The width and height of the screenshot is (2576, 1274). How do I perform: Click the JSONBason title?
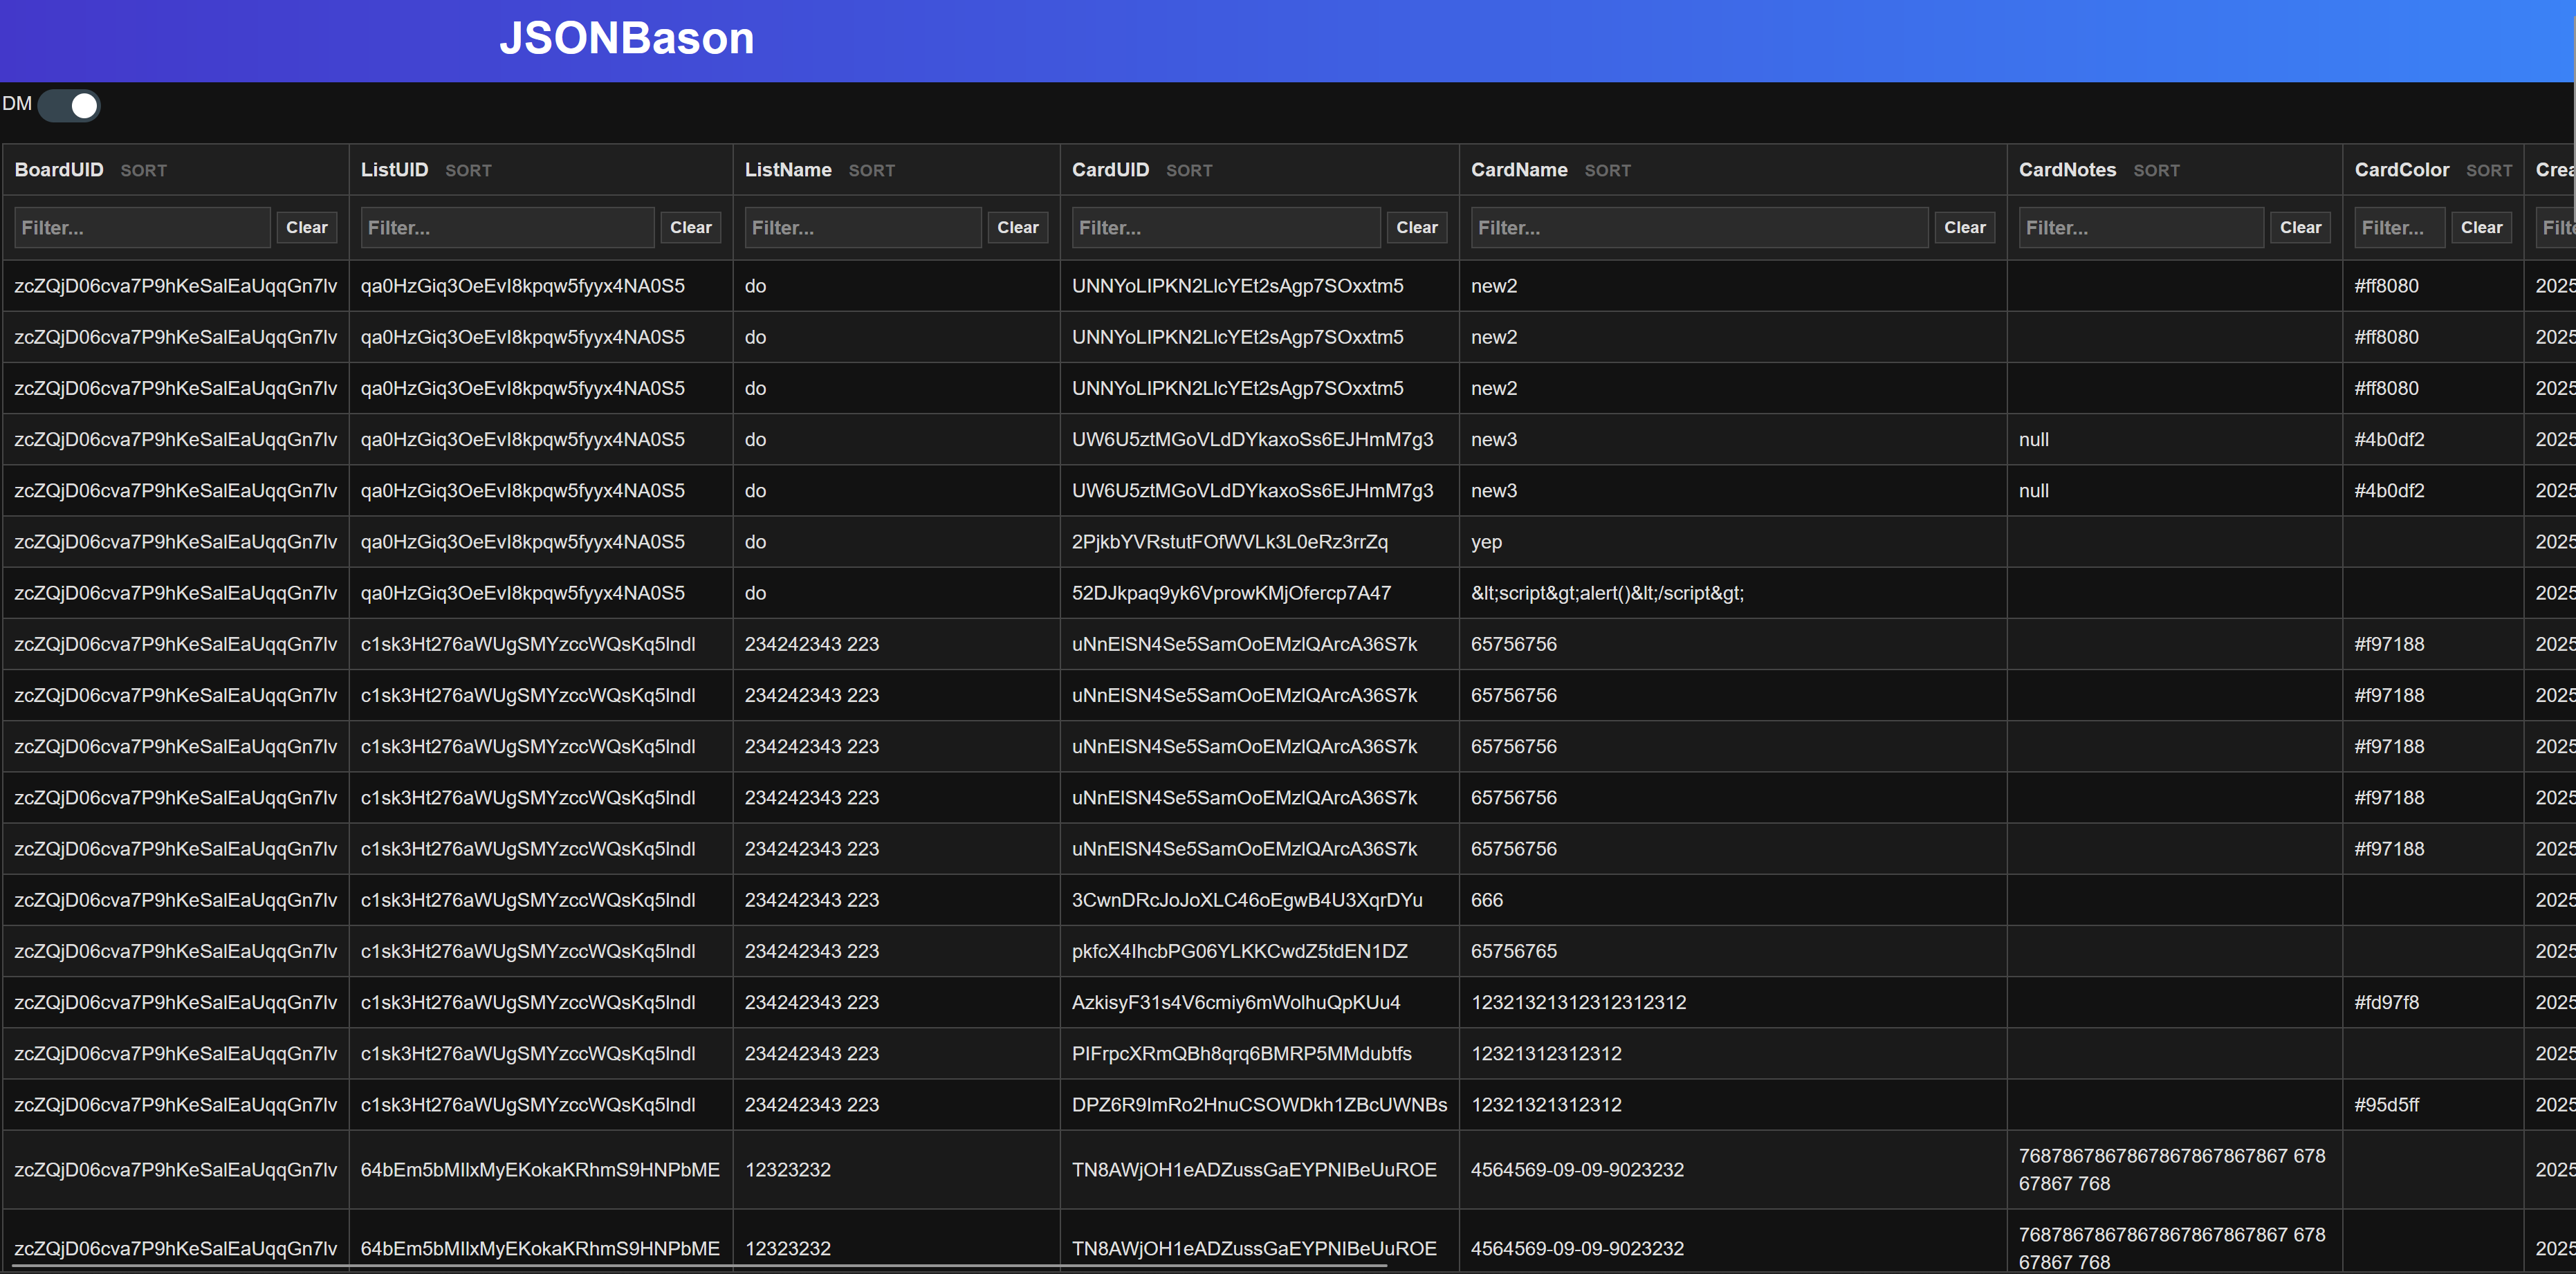point(627,39)
